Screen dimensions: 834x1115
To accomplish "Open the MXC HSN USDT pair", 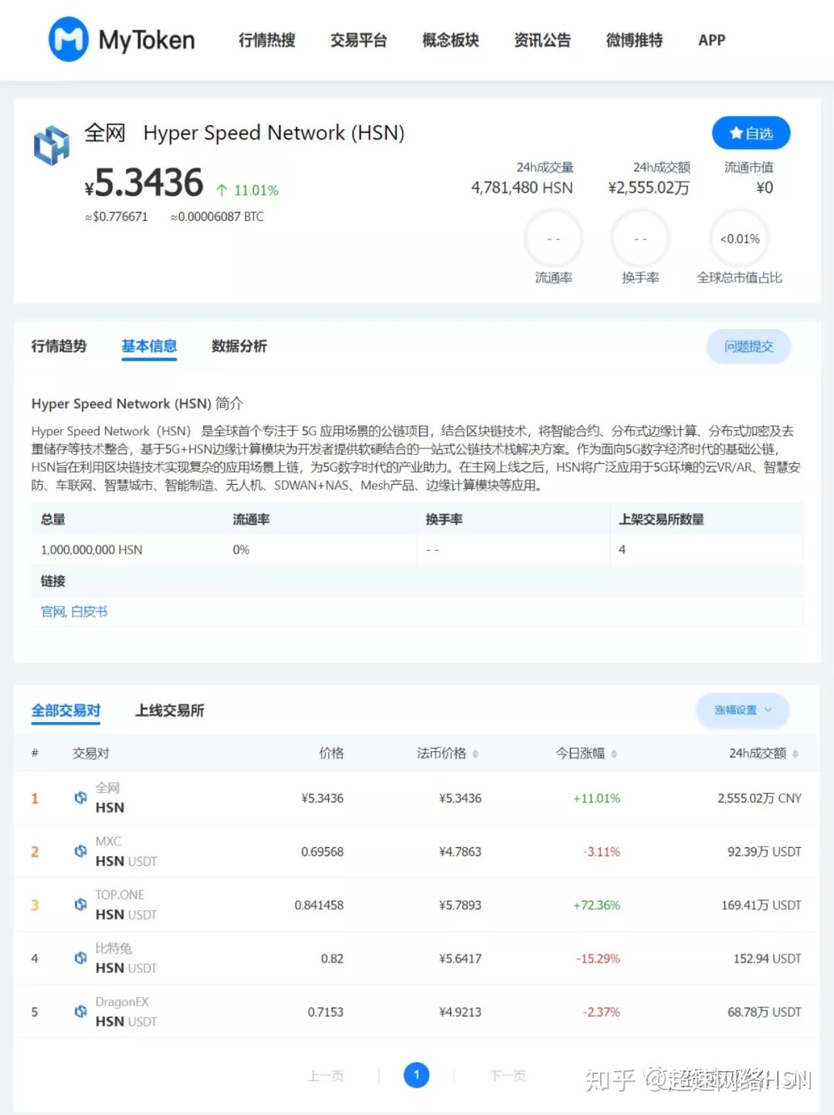I will tap(126, 851).
